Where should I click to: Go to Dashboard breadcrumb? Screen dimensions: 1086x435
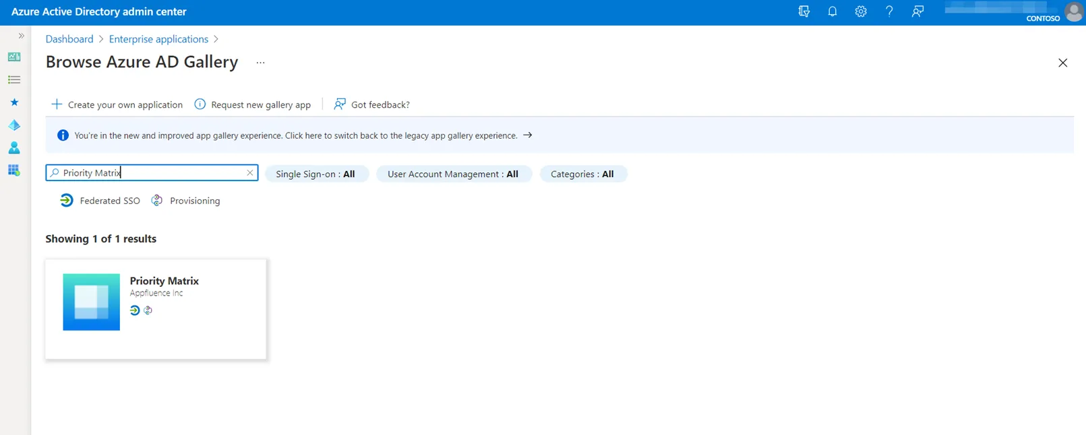coord(69,39)
